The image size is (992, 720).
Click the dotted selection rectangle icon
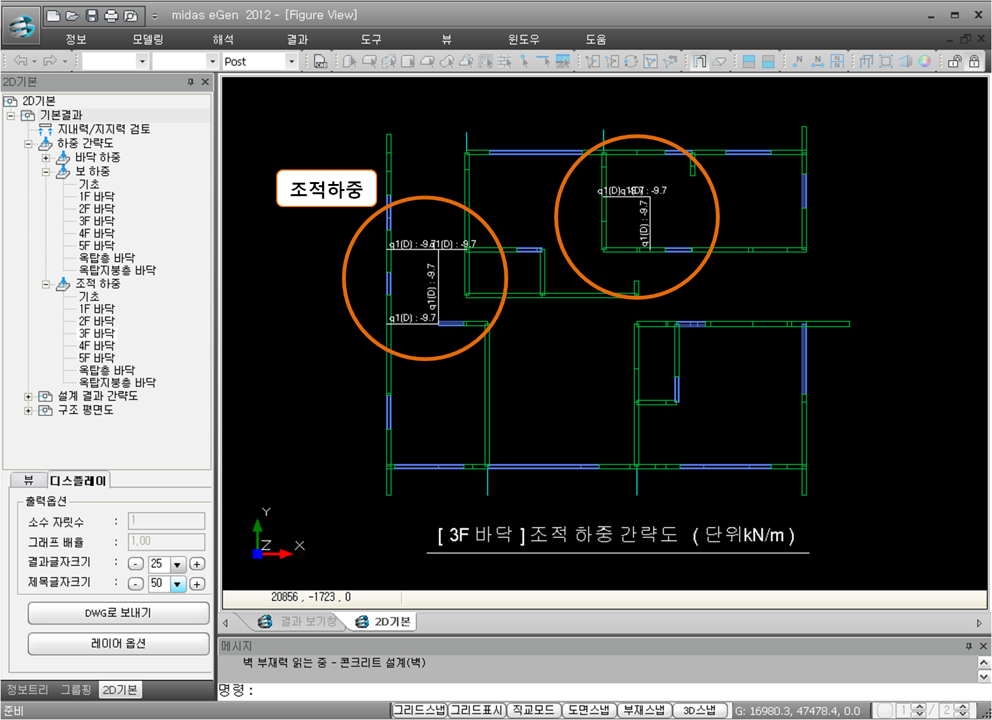tap(887, 61)
